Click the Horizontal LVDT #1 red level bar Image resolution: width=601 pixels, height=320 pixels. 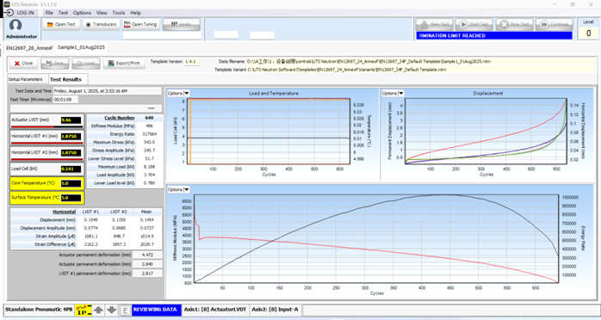point(46,143)
